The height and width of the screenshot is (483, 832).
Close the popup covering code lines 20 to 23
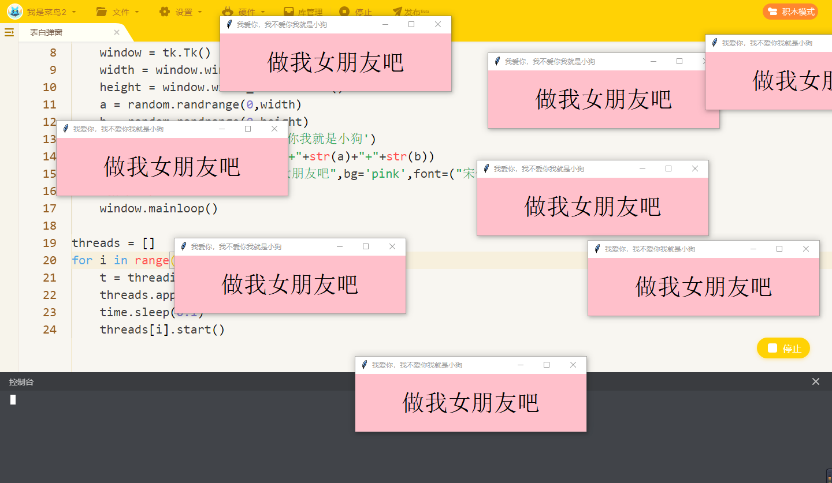[392, 246]
